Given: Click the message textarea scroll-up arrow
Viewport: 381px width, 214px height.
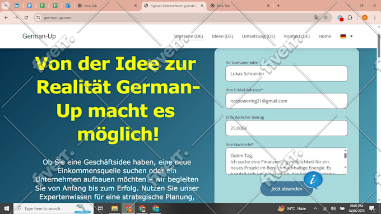Looking at the screenshot, I should click(x=345, y=150).
